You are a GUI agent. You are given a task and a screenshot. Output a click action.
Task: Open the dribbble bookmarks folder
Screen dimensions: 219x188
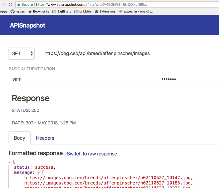pos(83,11)
